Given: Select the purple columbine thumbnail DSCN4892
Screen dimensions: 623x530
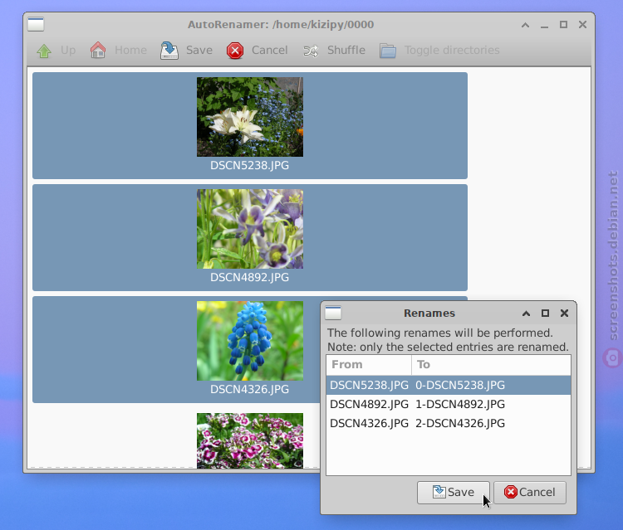Looking at the screenshot, I should point(250,229).
